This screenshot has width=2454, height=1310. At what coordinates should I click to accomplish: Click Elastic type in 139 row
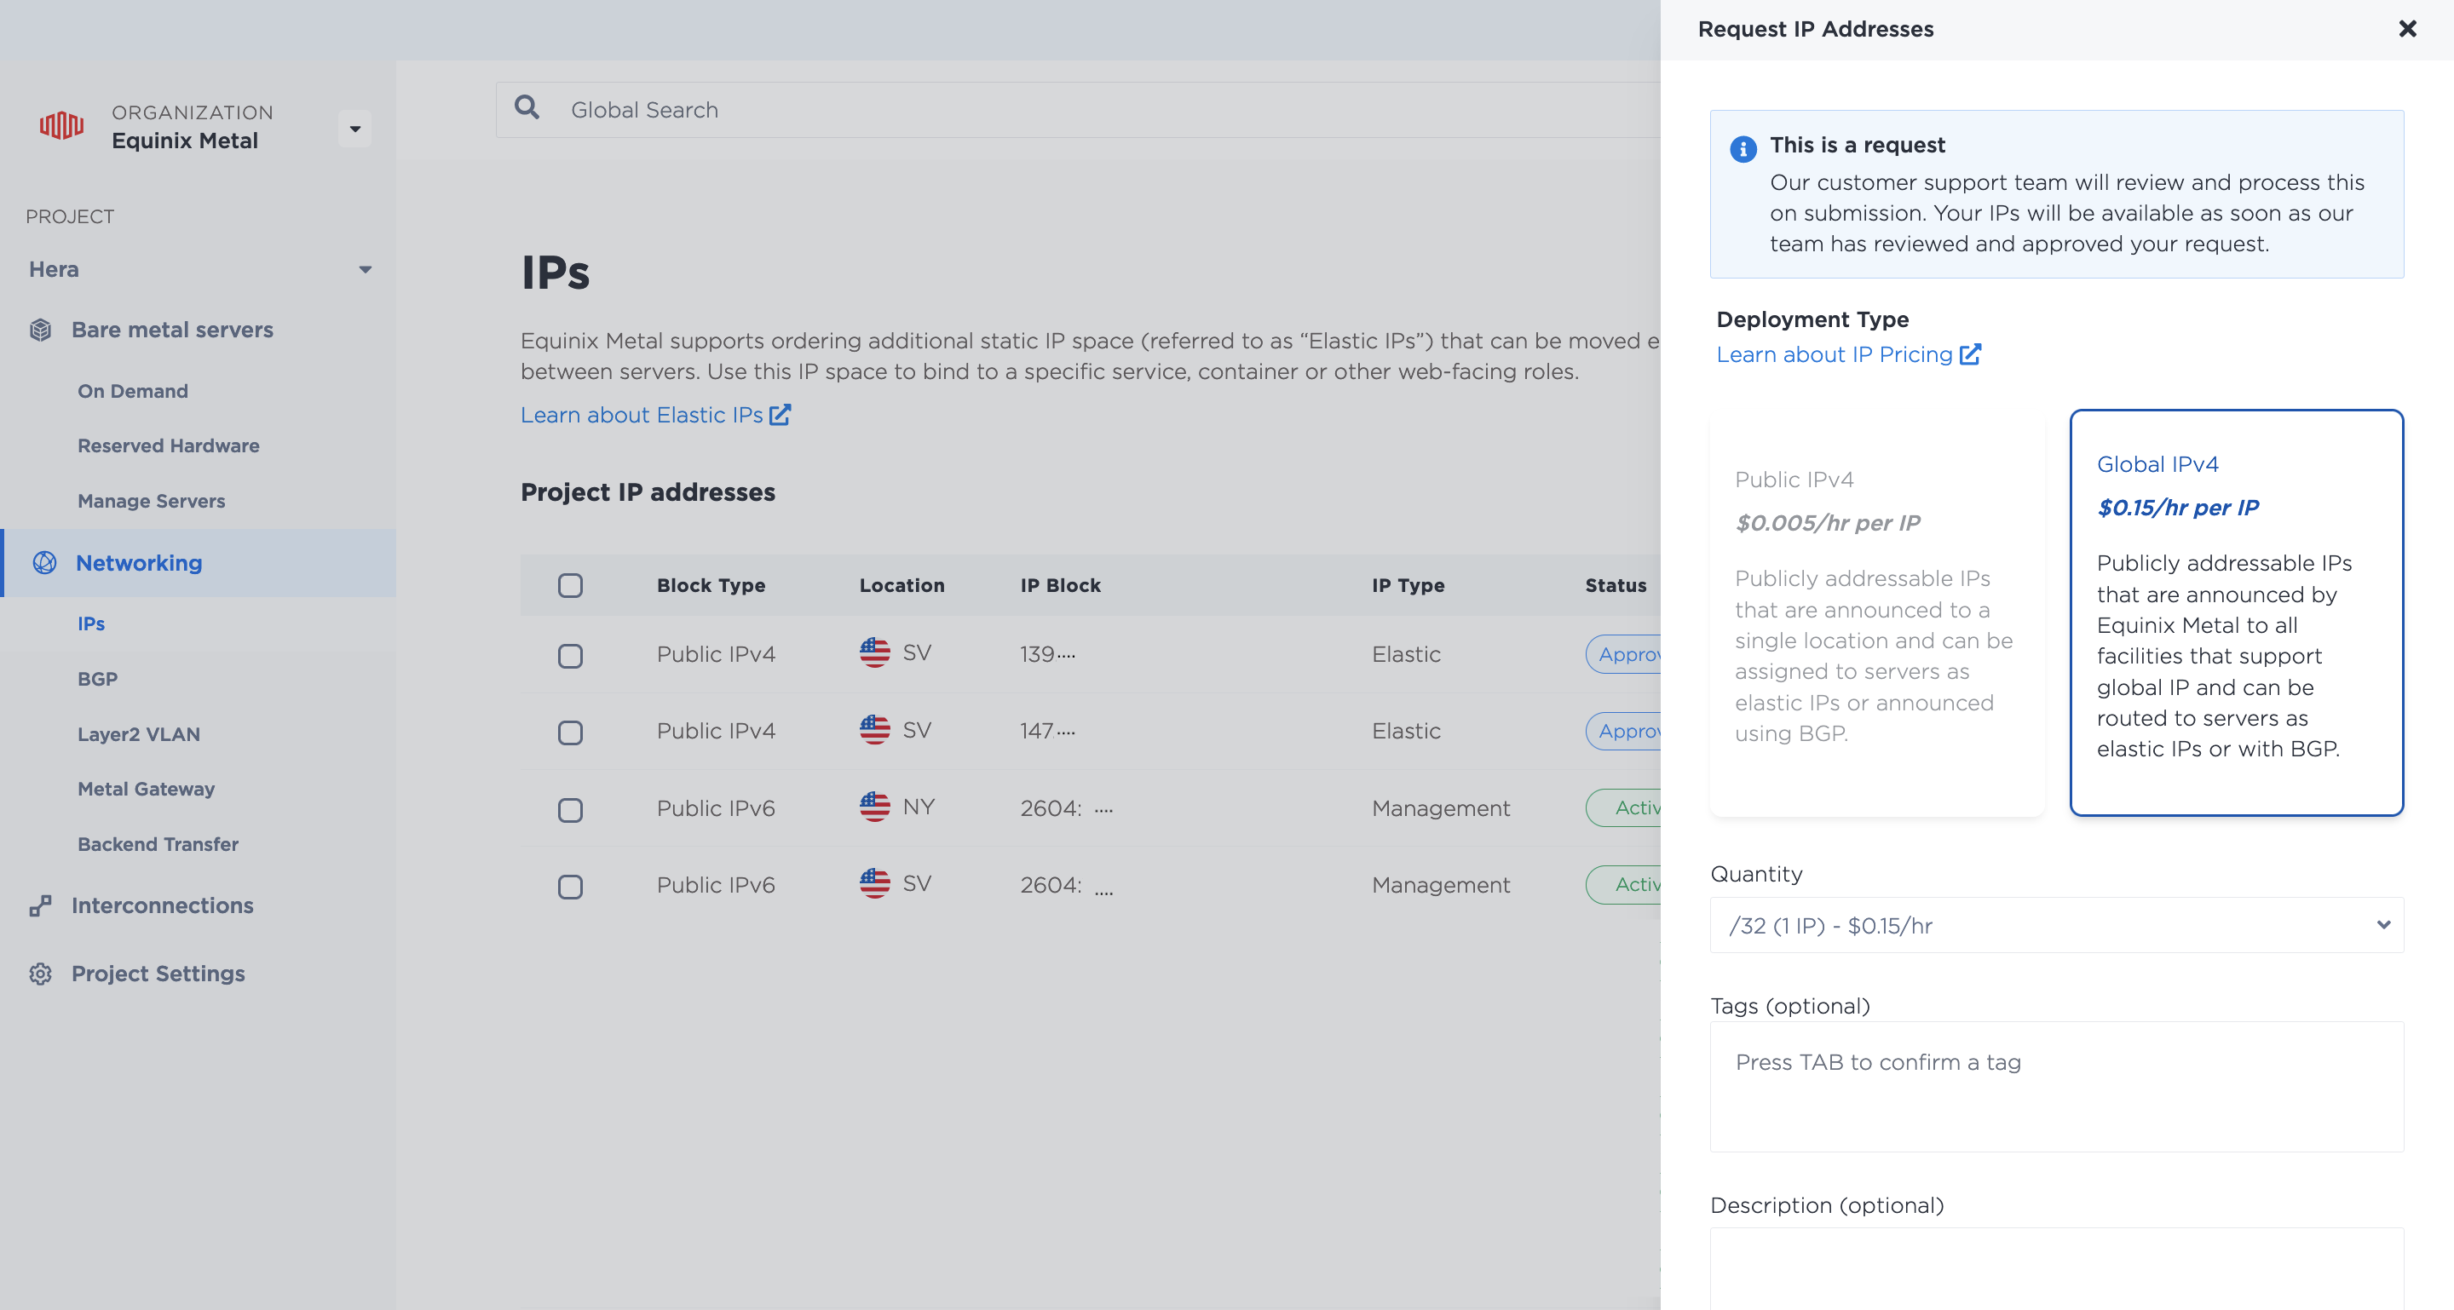point(1406,654)
